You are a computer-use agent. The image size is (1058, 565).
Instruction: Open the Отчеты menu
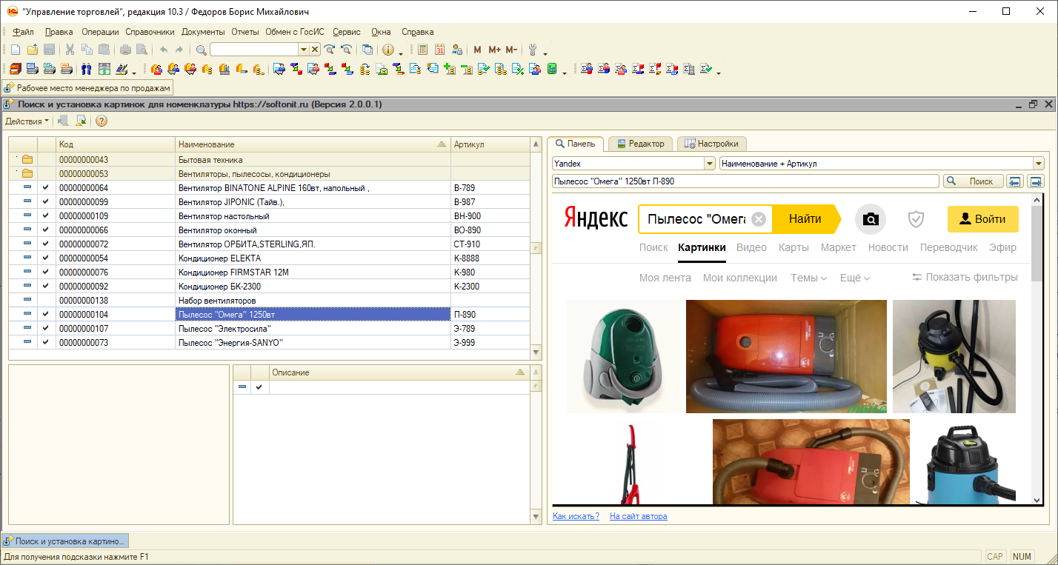coord(245,32)
